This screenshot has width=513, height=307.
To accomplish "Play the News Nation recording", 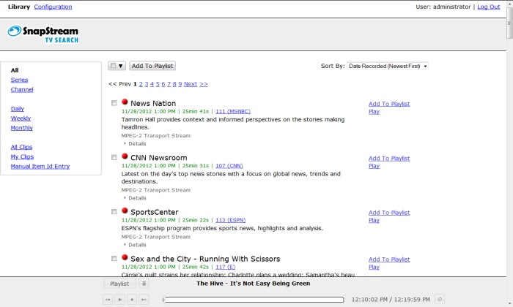I will point(374,112).
